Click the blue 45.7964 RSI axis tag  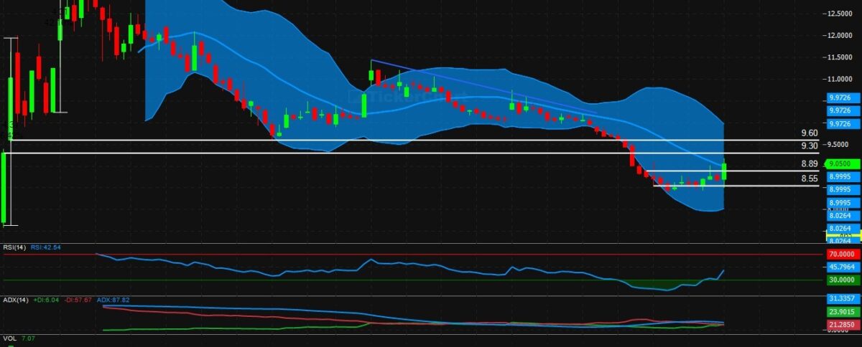842,267
